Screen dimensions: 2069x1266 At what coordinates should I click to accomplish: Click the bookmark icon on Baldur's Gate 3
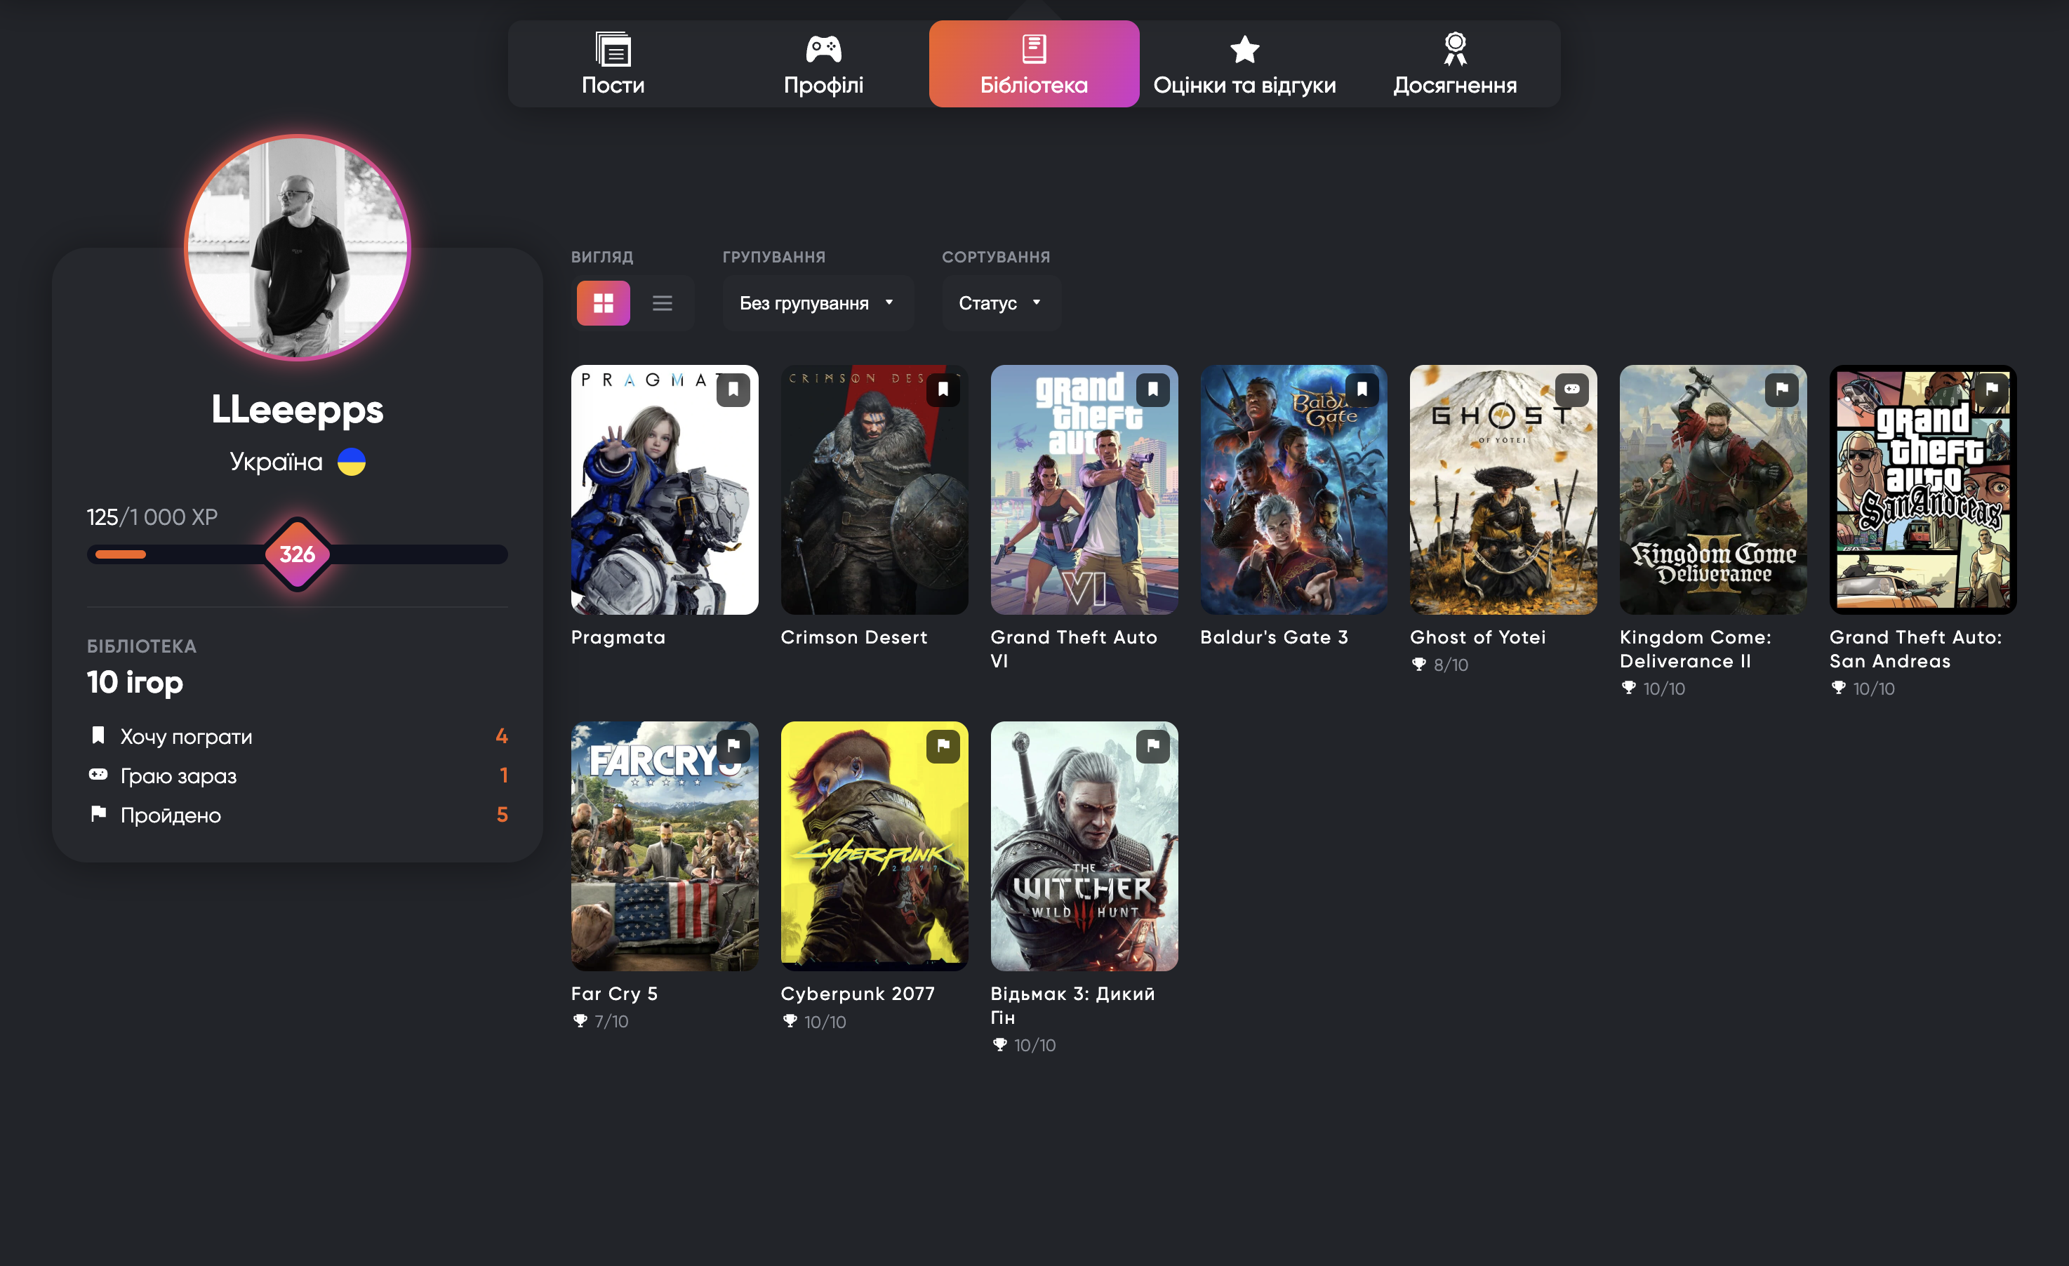click(x=1361, y=389)
